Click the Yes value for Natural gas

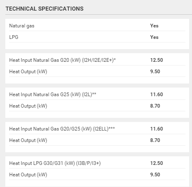click(154, 26)
